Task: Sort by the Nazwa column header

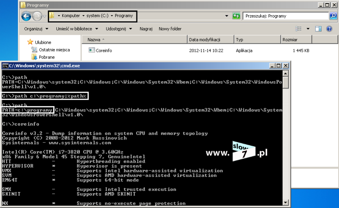Action: [x=134, y=40]
